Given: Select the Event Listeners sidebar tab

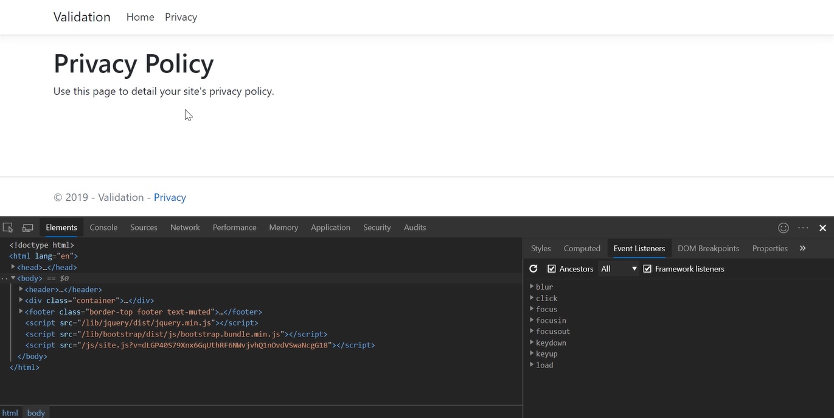Looking at the screenshot, I should tap(639, 248).
